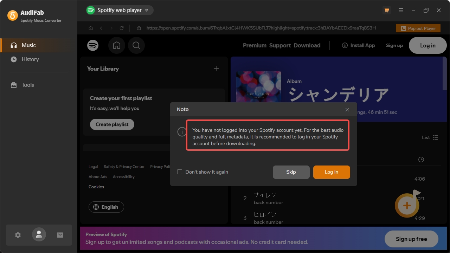The image size is (450, 253).
Task: Click the AudiFab logo
Action: click(13, 15)
